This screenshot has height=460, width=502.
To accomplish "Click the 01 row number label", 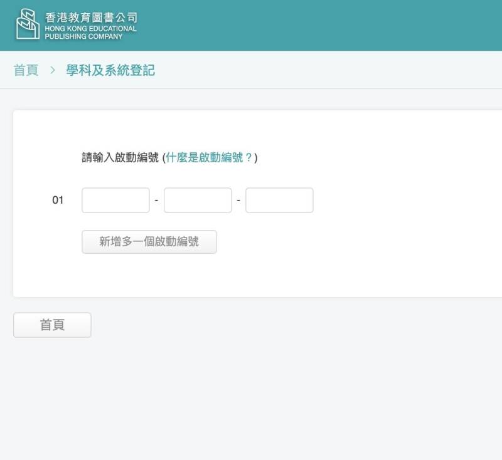I will point(58,200).
